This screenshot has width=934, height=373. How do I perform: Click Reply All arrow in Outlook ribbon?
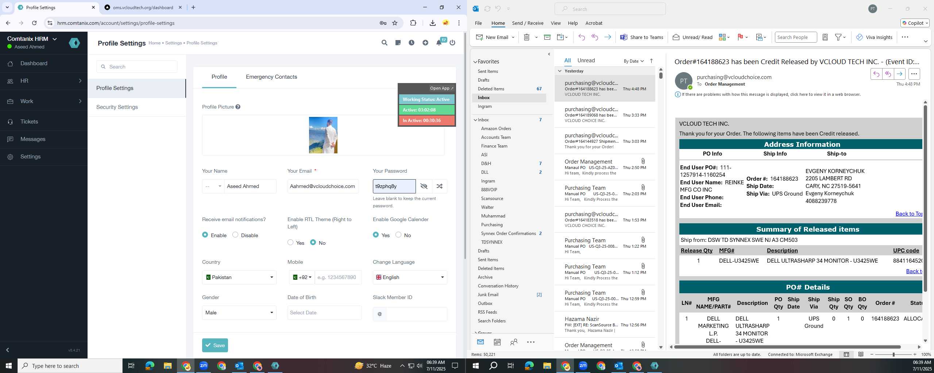595,37
